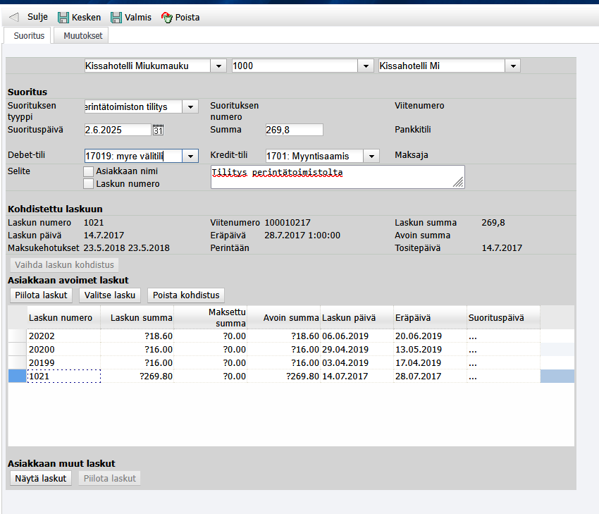Click the ellipsis in row 20202
The width and height of the screenshot is (599, 514).
pos(473,337)
